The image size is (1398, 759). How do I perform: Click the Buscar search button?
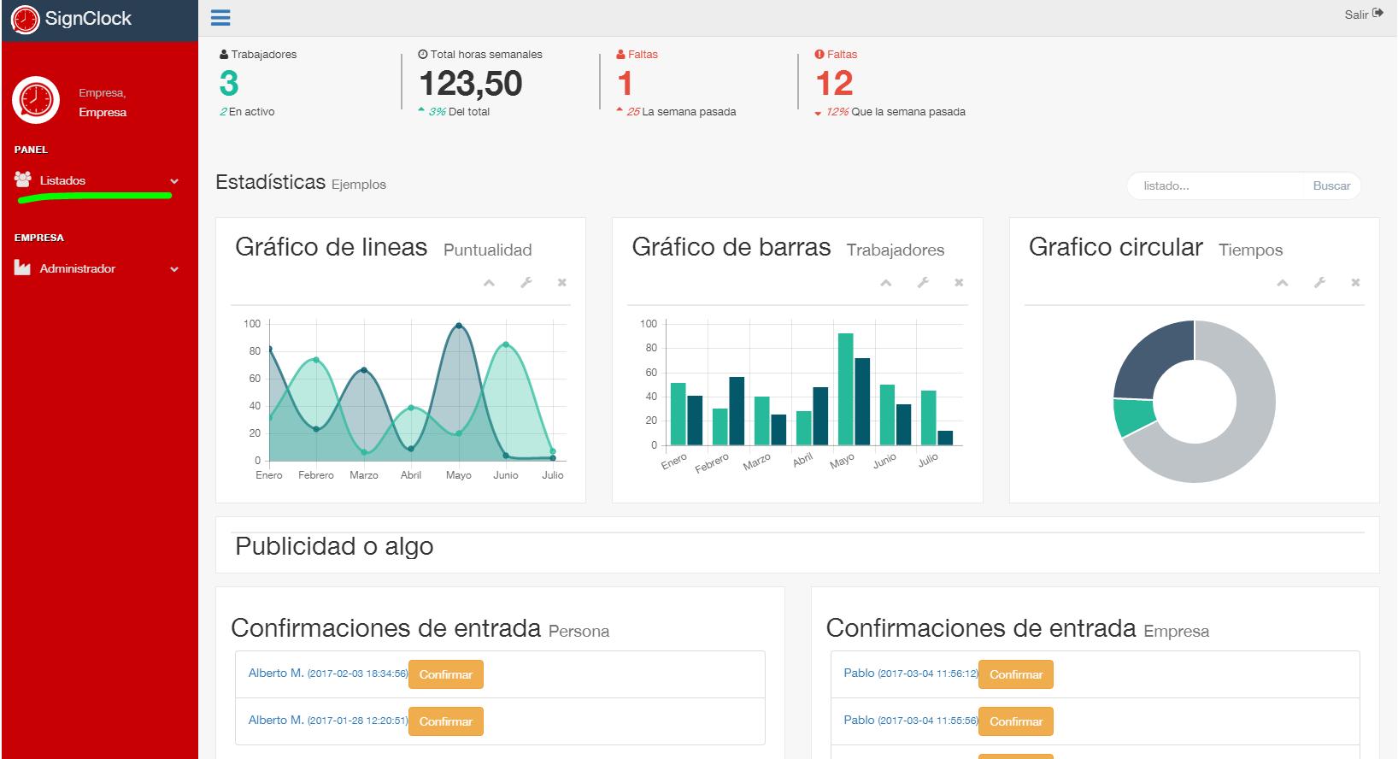(1331, 185)
